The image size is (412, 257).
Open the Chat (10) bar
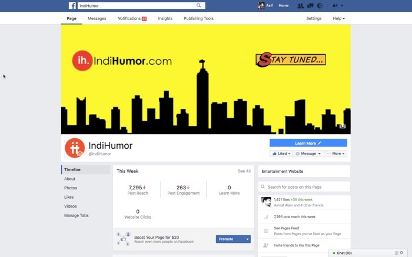pos(368,253)
